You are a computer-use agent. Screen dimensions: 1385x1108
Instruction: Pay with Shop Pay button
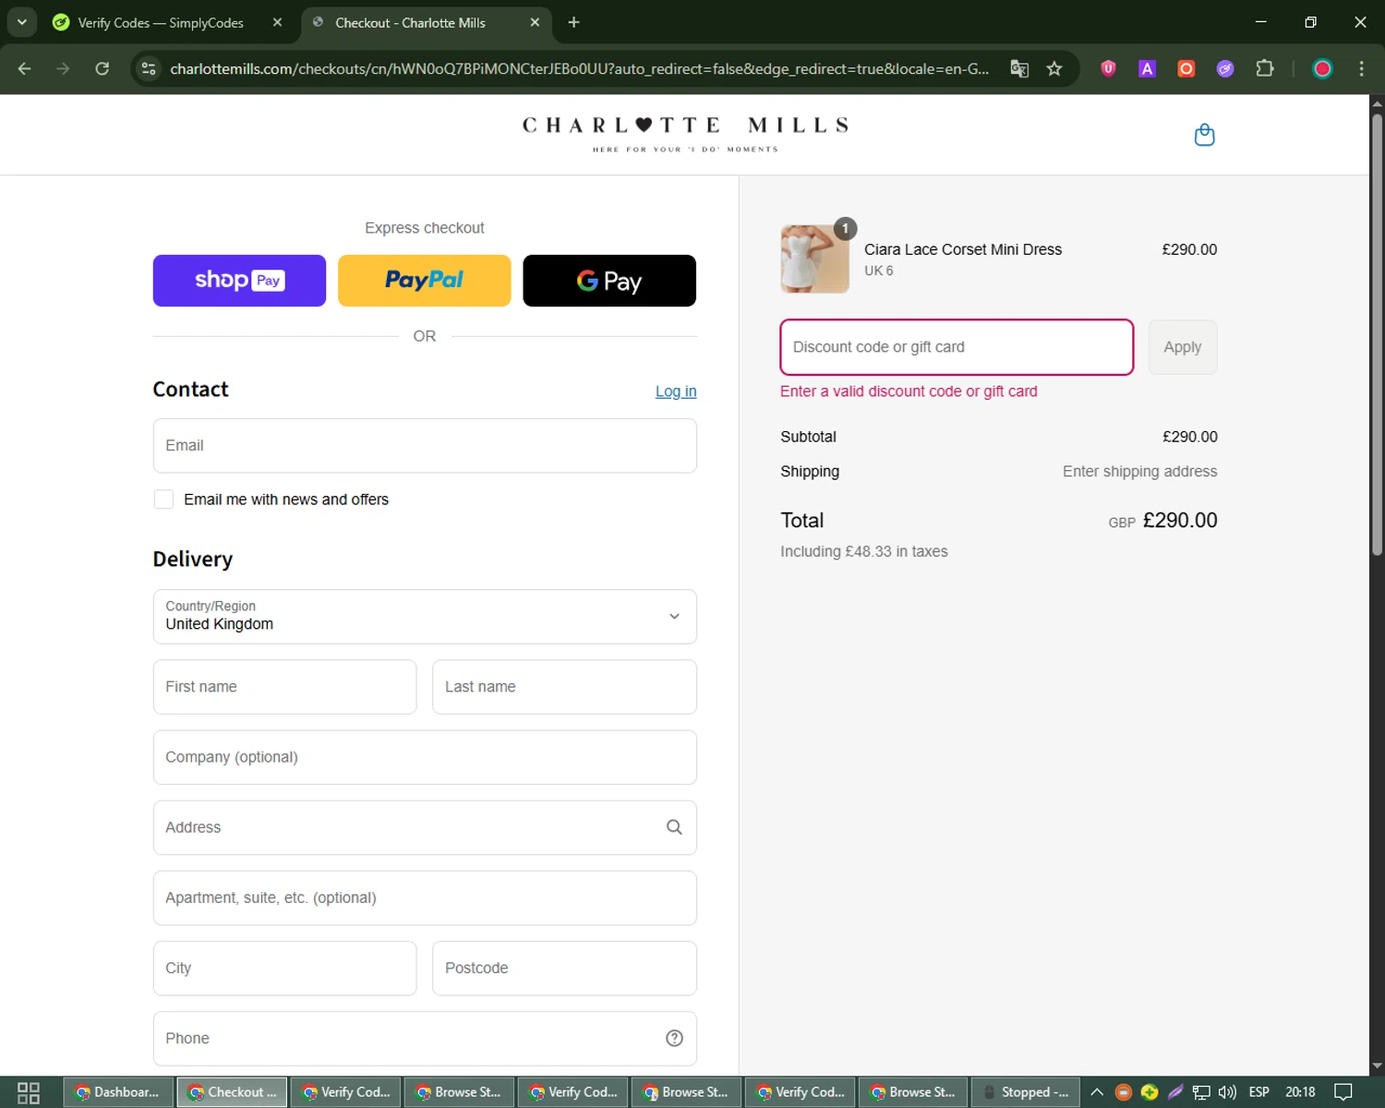click(239, 281)
